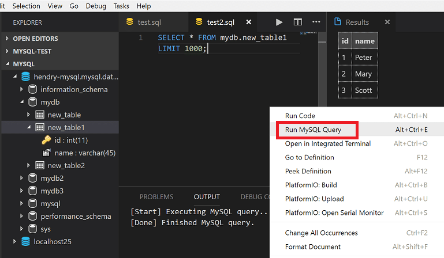Switch to the OUTPUT panel tab
This screenshot has height=258, width=444.
coord(207,197)
